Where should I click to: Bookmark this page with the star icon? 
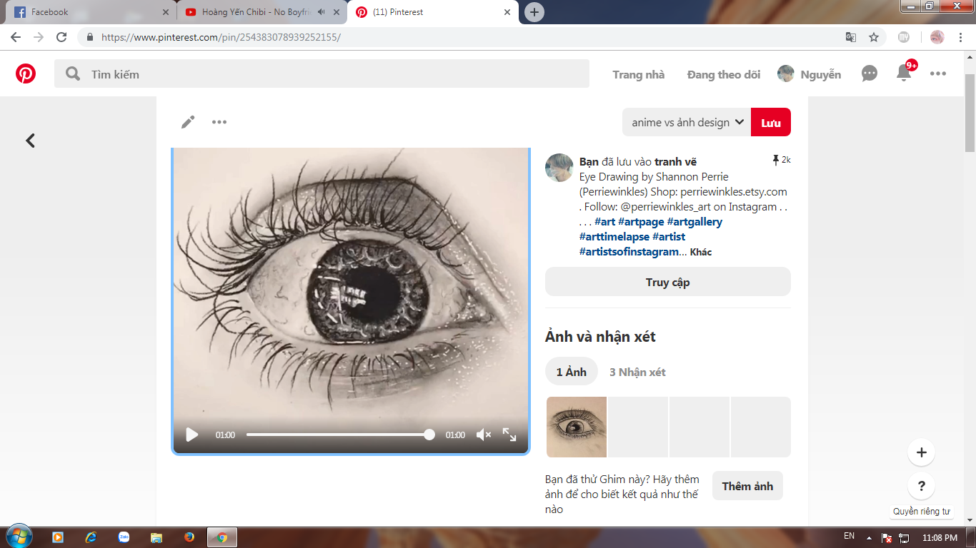[x=873, y=37]
